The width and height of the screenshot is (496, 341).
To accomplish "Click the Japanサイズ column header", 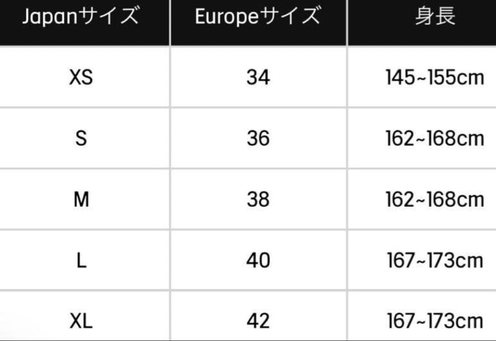I will [80, 17].
